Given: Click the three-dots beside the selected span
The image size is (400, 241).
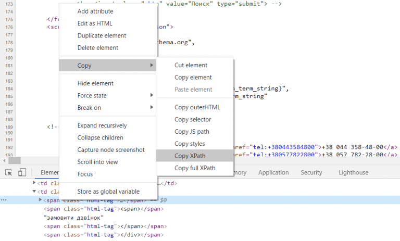Looking at the screenshot, I should click(4, 200).
